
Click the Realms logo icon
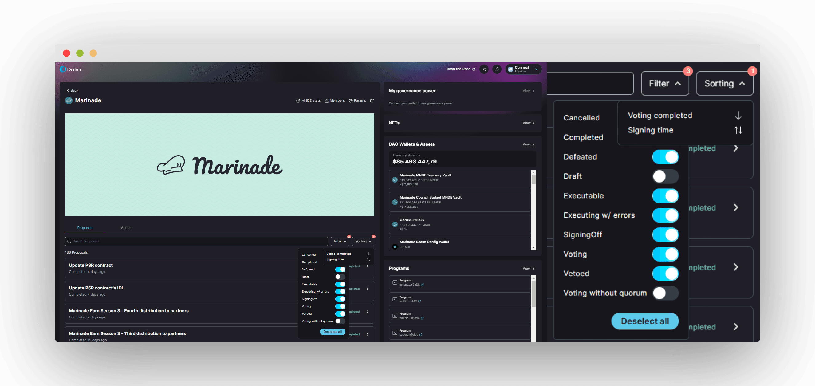click(x=63, y=69)
